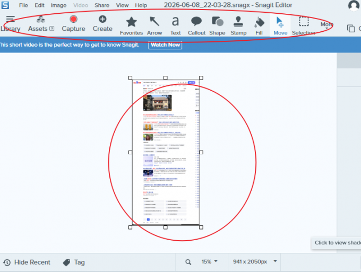The width and height of the screenshot is (361, 272).
Task: Click the copy-all icon in toolbar
Action: point(351,29)
